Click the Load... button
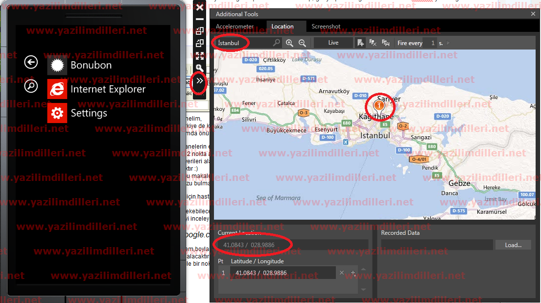Viewport: 541px width, 303px height. [514, 245]
